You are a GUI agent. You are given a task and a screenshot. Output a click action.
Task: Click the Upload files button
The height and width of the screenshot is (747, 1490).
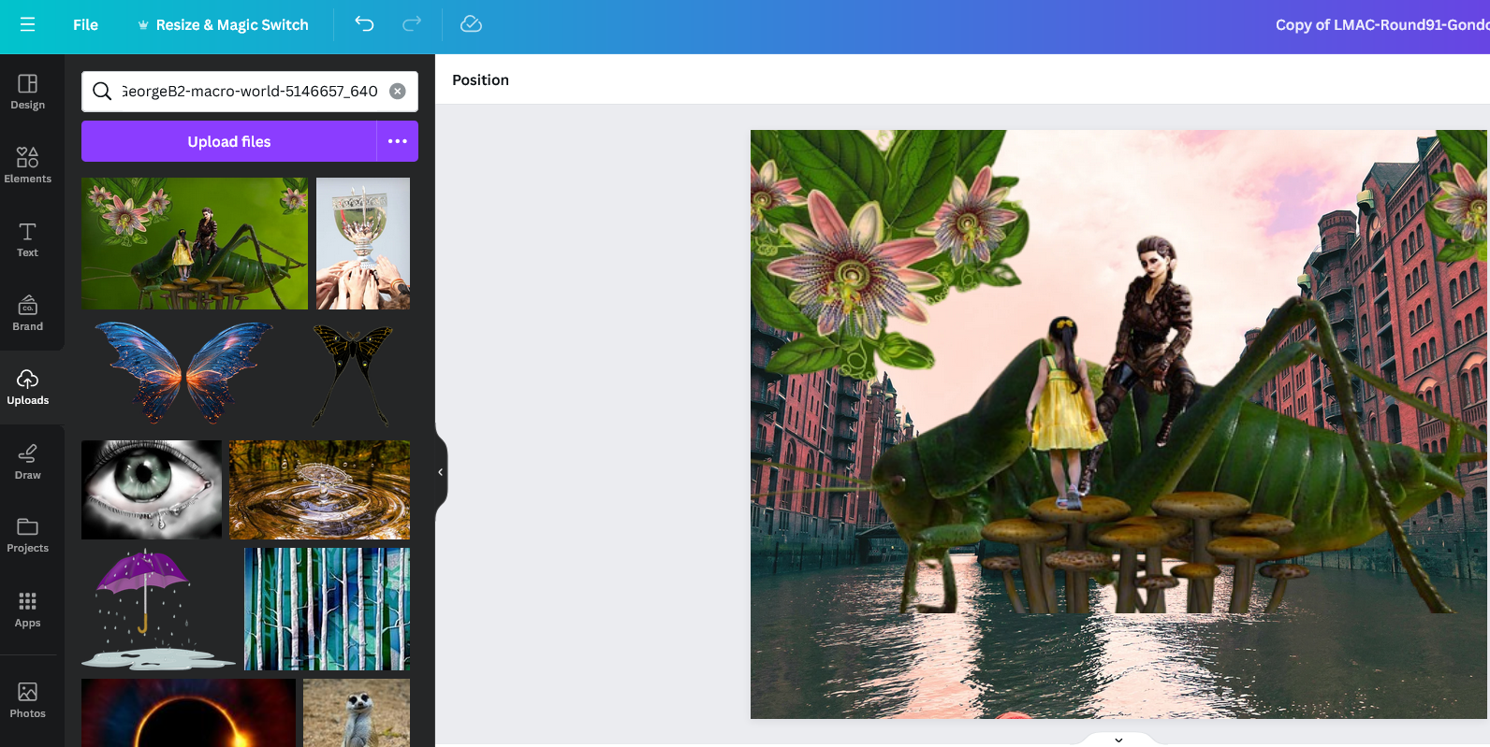click(229, 141)
